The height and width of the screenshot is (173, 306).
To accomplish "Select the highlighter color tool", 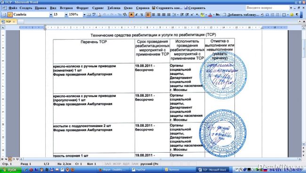I will (x=202, y=15).
